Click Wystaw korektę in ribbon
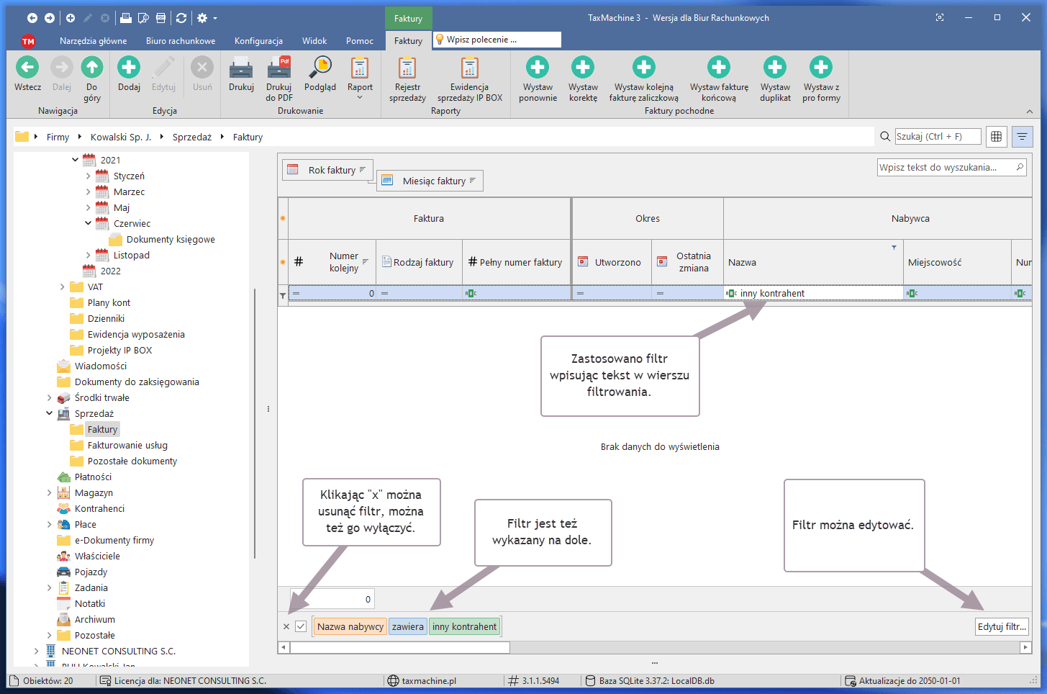 click(582, 69)
